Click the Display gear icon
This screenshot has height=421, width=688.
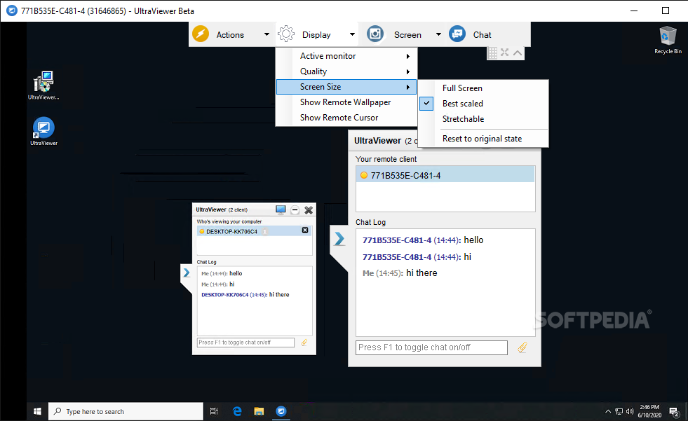coord(286,34)
